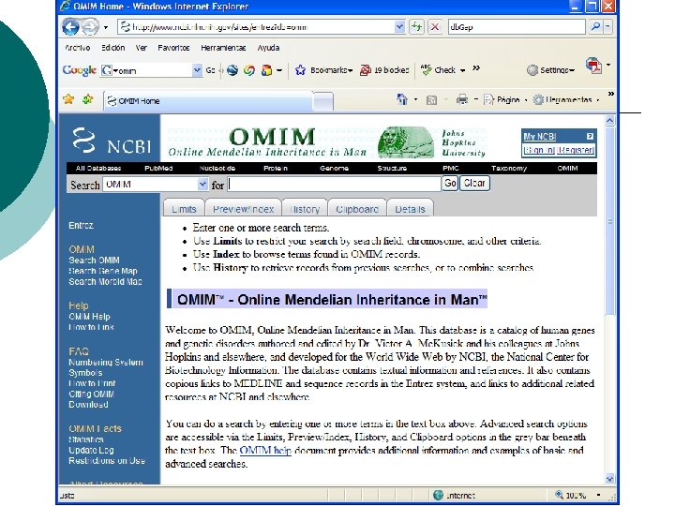Click the NCBI logo
This screenshot has width=675, height=506.
pos(112,141)
